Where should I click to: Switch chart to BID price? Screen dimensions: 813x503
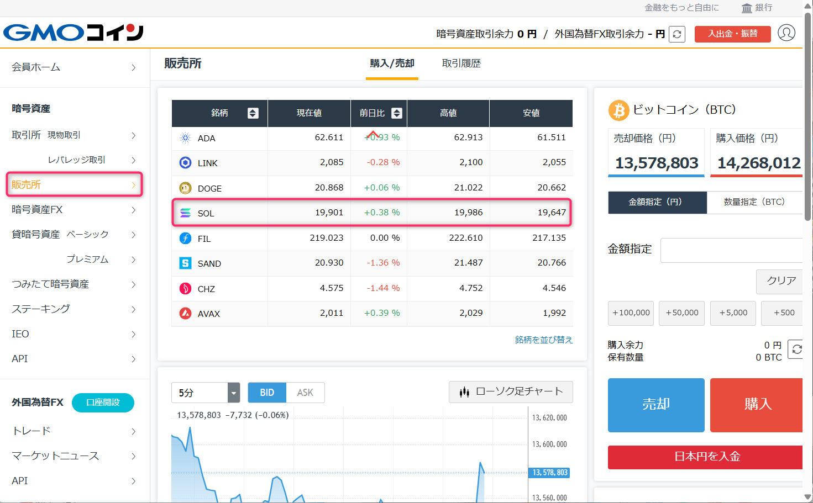pyautogui.click(x=267, y=393)
